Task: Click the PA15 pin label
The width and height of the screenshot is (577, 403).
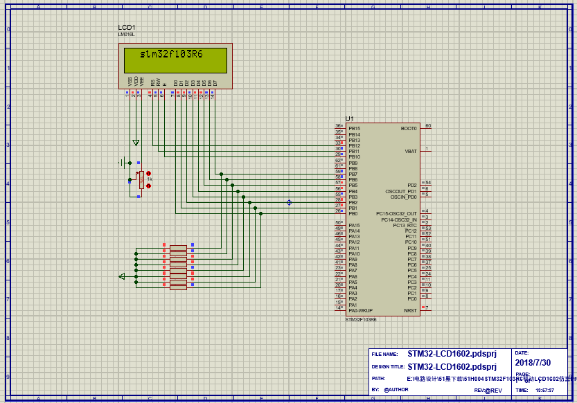Action: tap(355, 226)
